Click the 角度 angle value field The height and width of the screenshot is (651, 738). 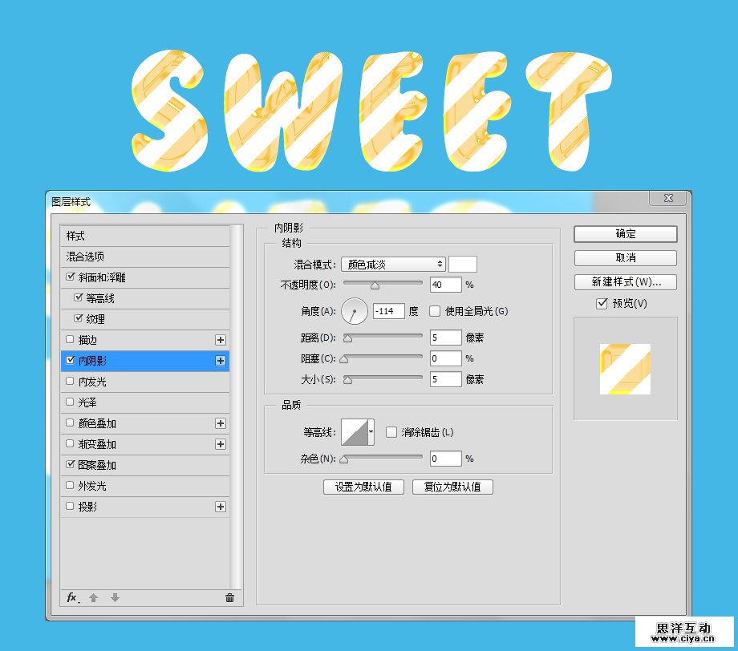tap(389, 311)
